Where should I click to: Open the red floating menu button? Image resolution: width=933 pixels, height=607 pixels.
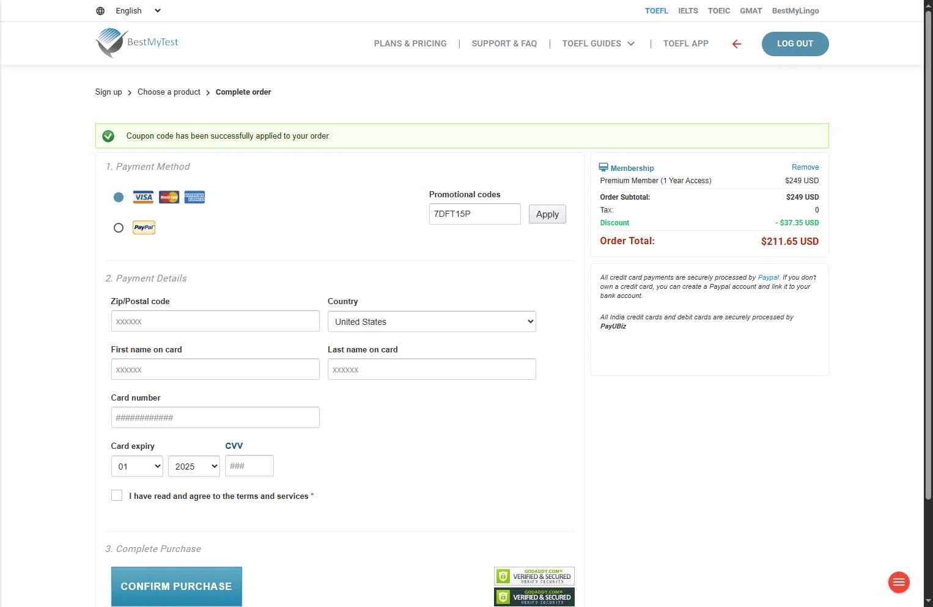click(x=899, y=583)
